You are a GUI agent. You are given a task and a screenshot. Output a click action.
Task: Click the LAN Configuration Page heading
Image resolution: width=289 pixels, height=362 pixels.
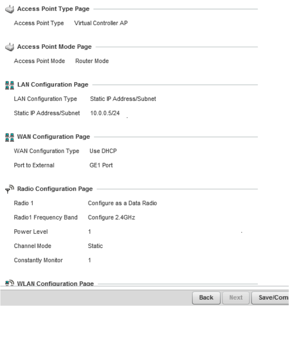tap(53, 85)
